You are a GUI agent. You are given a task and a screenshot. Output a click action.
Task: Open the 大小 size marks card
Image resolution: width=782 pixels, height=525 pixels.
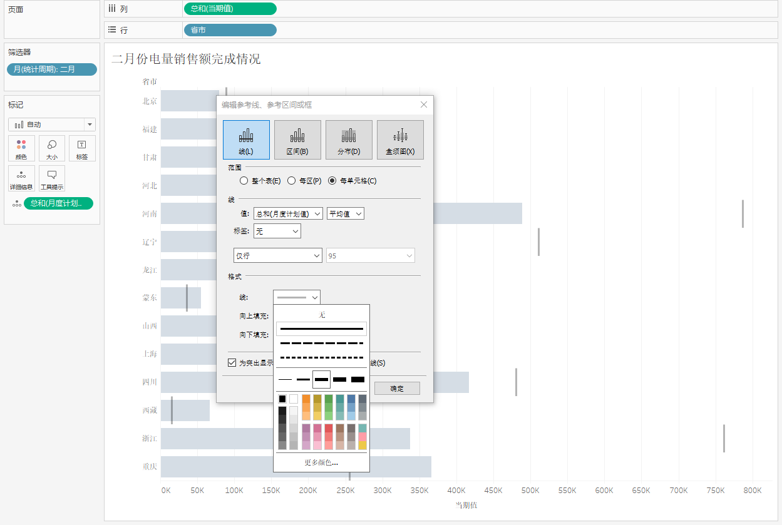pos(52,149)
